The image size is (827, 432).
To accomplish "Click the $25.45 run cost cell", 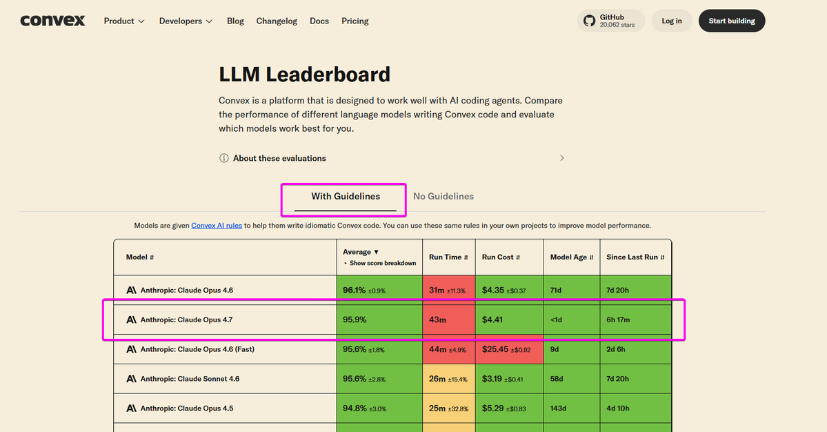I will coord(510,349).
